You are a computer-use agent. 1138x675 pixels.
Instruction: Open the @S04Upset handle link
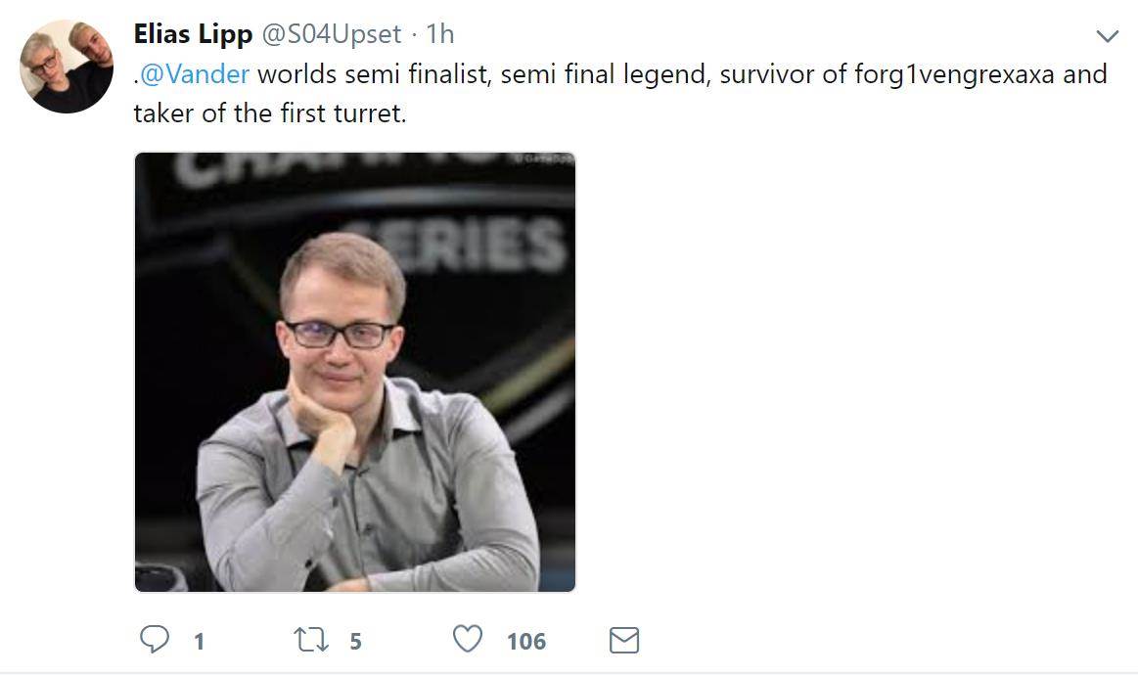pyautogui.click(x=331, y=33)
